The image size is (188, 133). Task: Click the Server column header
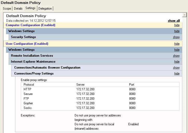80,85
